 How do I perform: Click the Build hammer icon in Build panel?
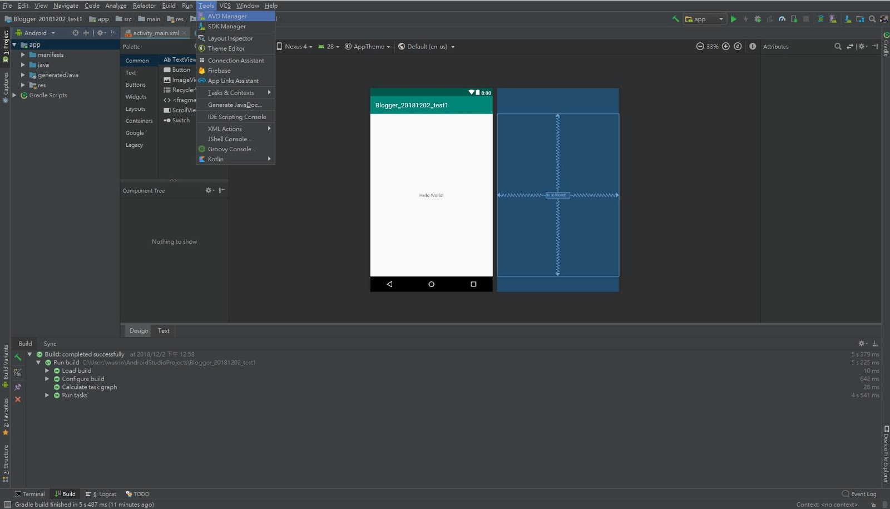pyautogui.click(x=18, y=357)
